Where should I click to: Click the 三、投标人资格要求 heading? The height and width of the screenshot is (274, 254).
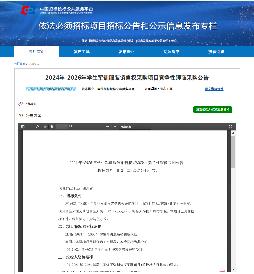point(76,257)
